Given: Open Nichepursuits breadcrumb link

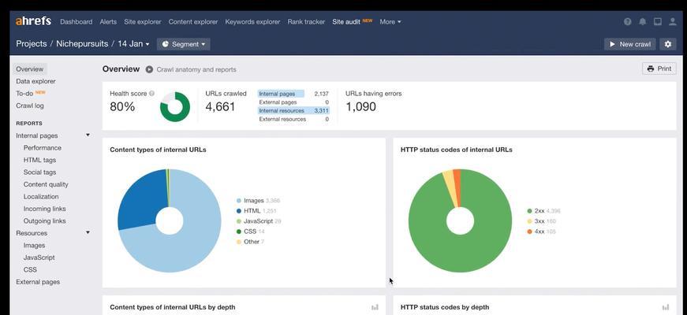Looking at the screenshot, I should coord(82,44).
